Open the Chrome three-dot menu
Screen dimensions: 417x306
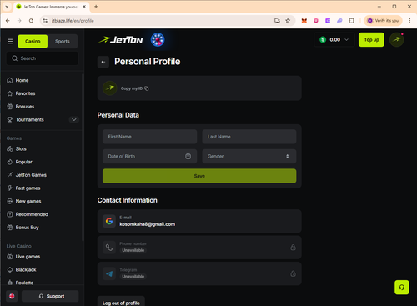(409, 21)
